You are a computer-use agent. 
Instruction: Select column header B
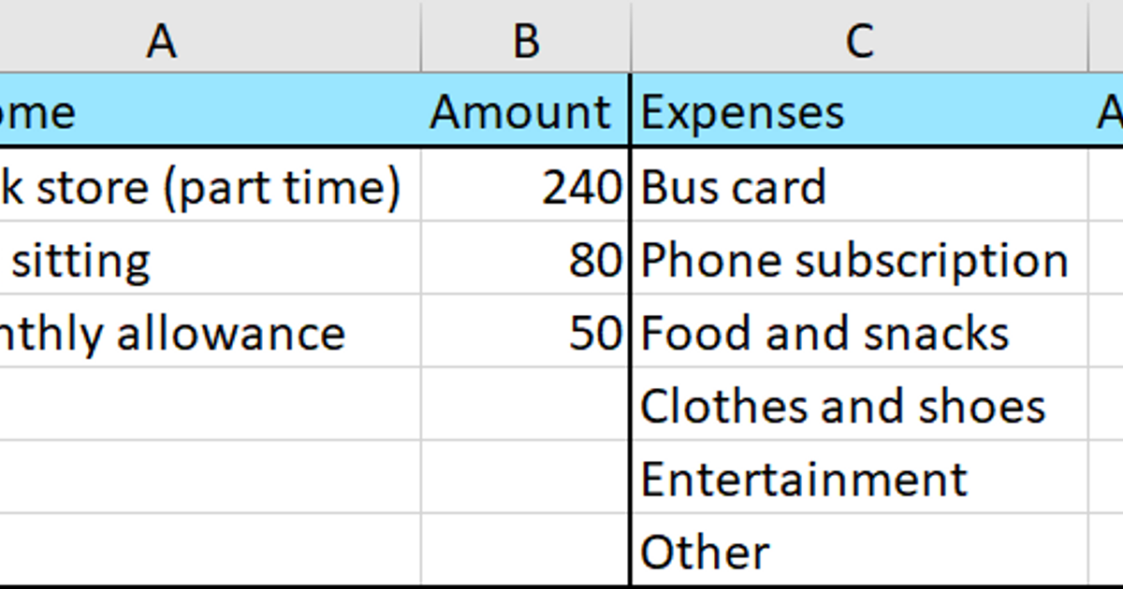pos(525,37)
